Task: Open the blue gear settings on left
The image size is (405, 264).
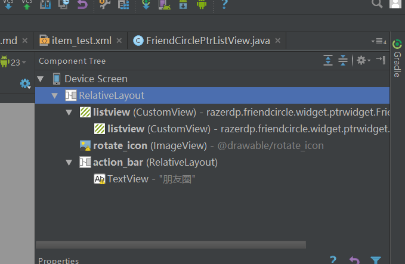Action: pyautogui.click(x=25, y=83)
